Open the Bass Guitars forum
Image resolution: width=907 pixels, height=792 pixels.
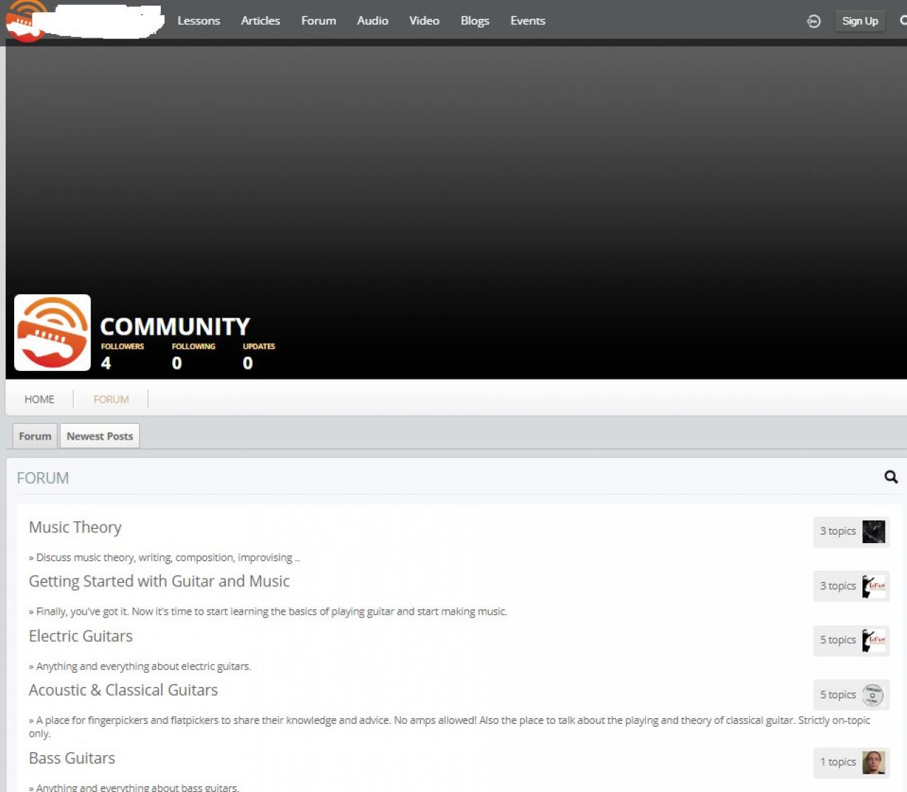(72, 758)
